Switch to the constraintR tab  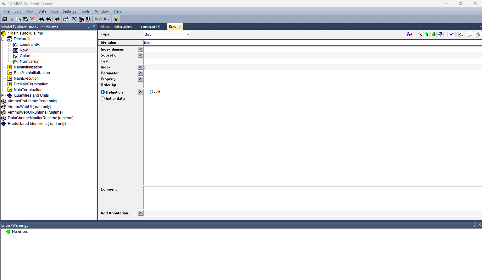pos(150,27)
